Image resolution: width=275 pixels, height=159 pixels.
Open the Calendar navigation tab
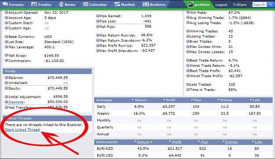(95, 4)
